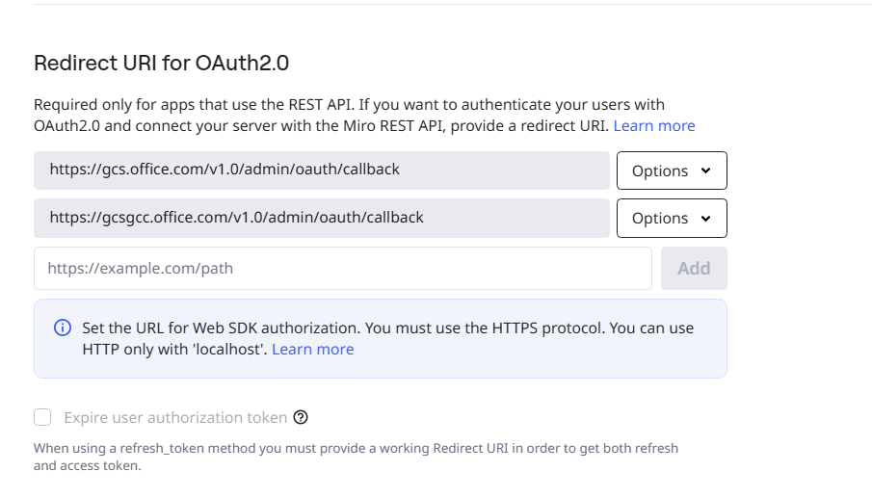Screen dimensions: 872x498
Task: Select the gcs.office.com callback URI field
Action: pyautogui.click(x=322, y=170)
